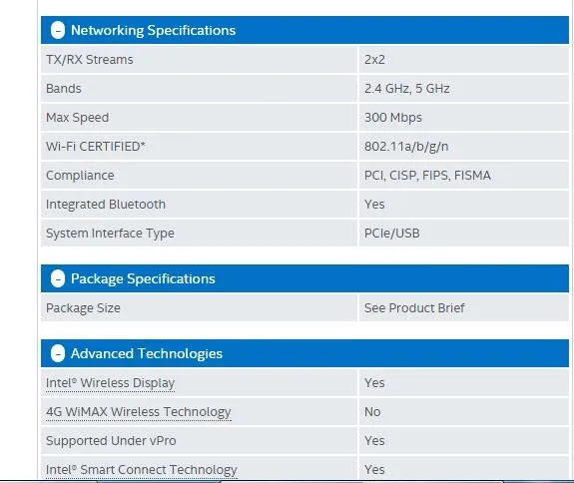This screenshot has height=483, width=574.
Task: Click the Networking Specifications header title
Action: point(153,30)
